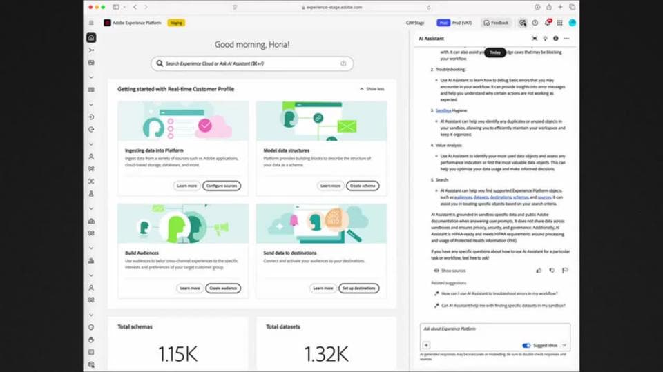
Task: Open the notifications bell
Action: (x=548, y=22)
